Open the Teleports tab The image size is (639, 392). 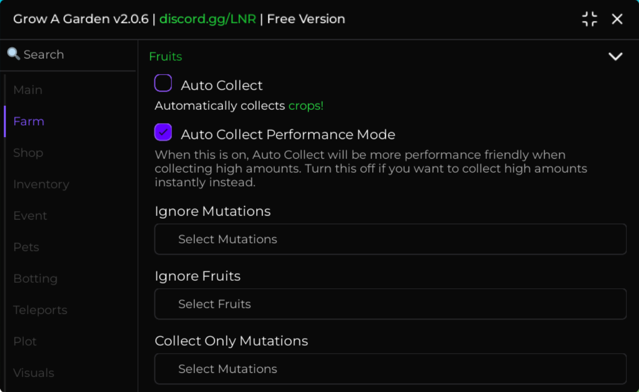point(40,310)
